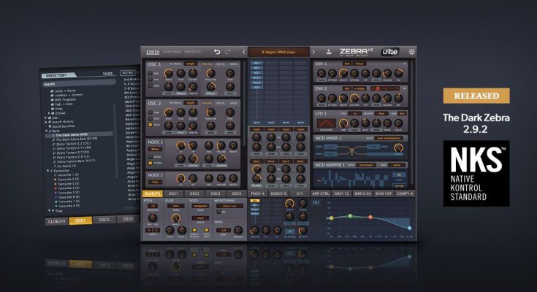Click the preset browser Search field
This screenshot has width=537, height=292.
80,84
